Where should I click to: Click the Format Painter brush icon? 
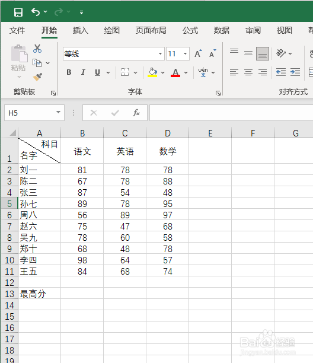(x=37, y=77)
